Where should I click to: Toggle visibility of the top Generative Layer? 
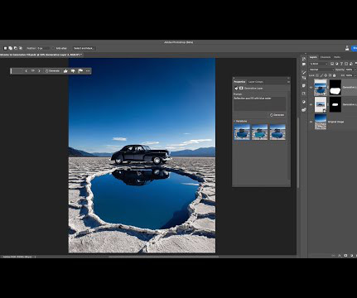(311, 88)
